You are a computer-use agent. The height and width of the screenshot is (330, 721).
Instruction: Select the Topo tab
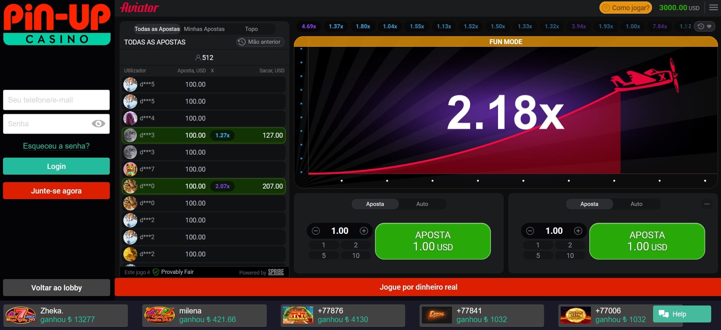(x=251, y=29)
